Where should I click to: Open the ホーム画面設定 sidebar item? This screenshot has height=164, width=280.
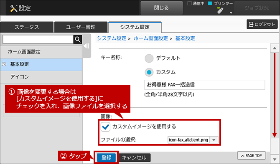41,52
